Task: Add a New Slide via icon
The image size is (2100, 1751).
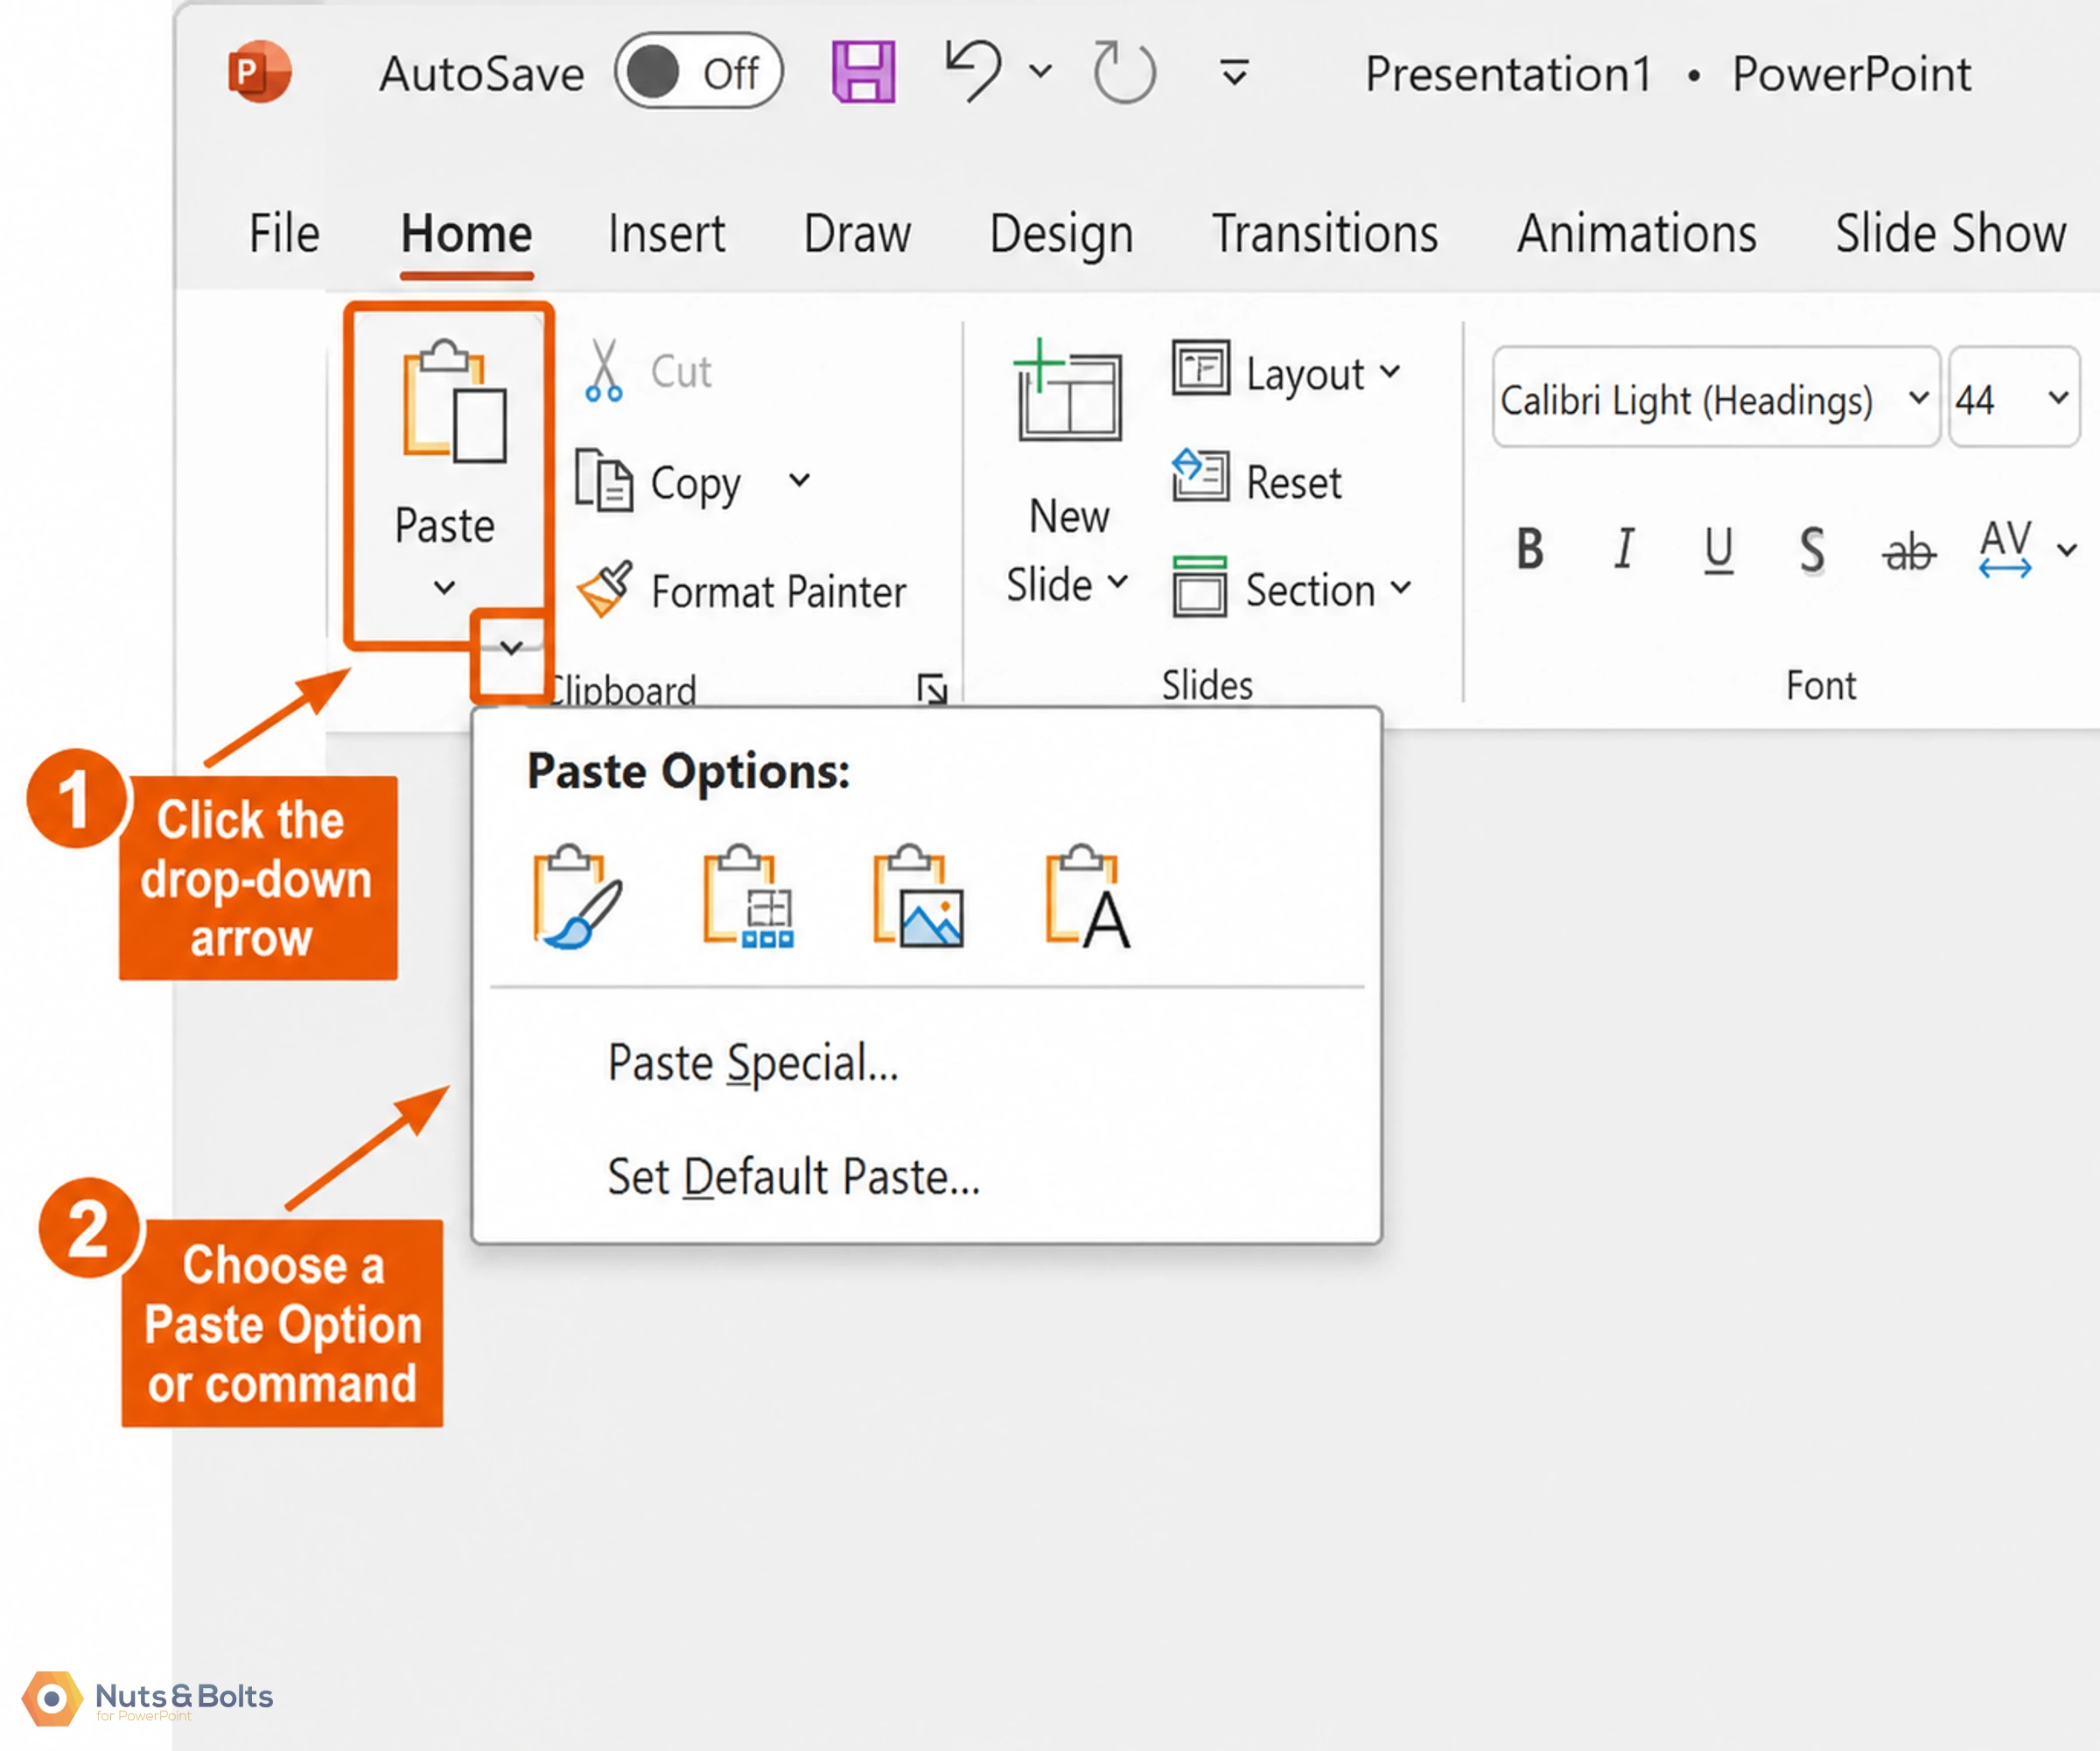Action: 1068,391
